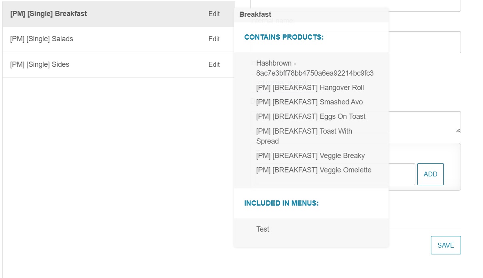Pick the Toast With Spread product

(304, 136)
